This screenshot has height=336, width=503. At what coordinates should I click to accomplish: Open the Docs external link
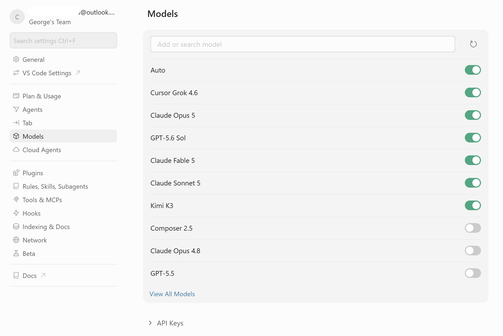(x=63, y=276)
